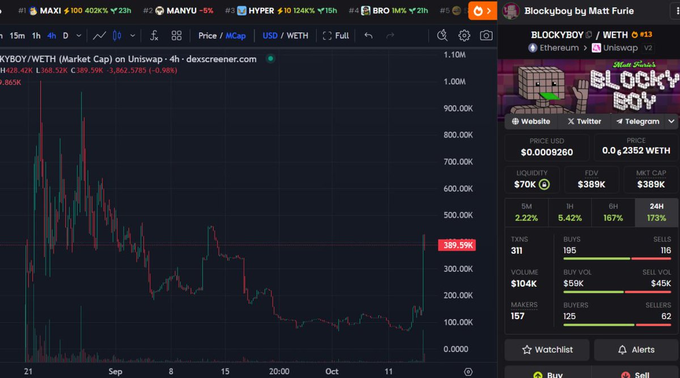Click the Blockyboy banner image
The width and height of the screenshot is (680, 378).
pos(589,86)
